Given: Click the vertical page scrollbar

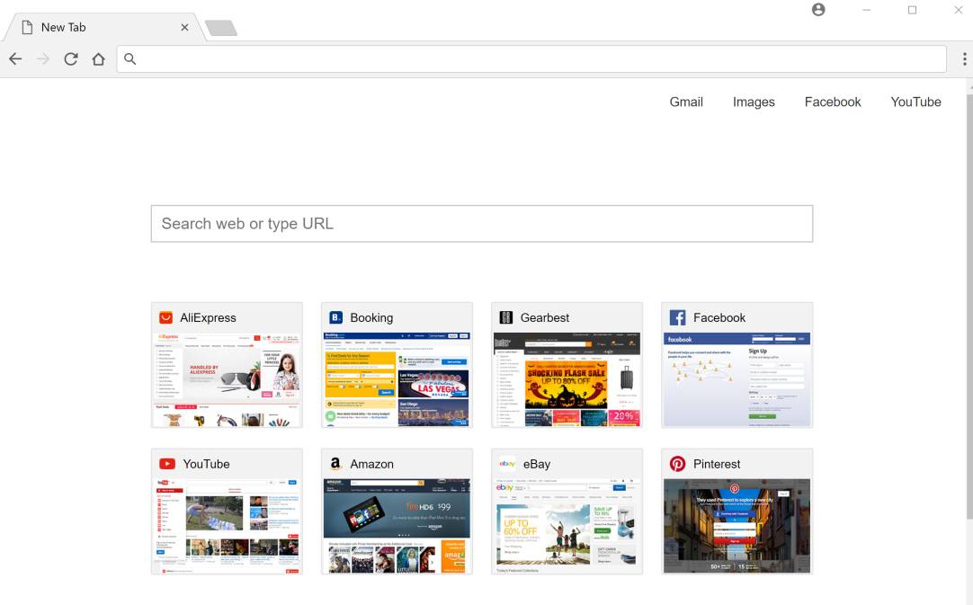Looking at the screenshot, I should click(x=969, y=307).
